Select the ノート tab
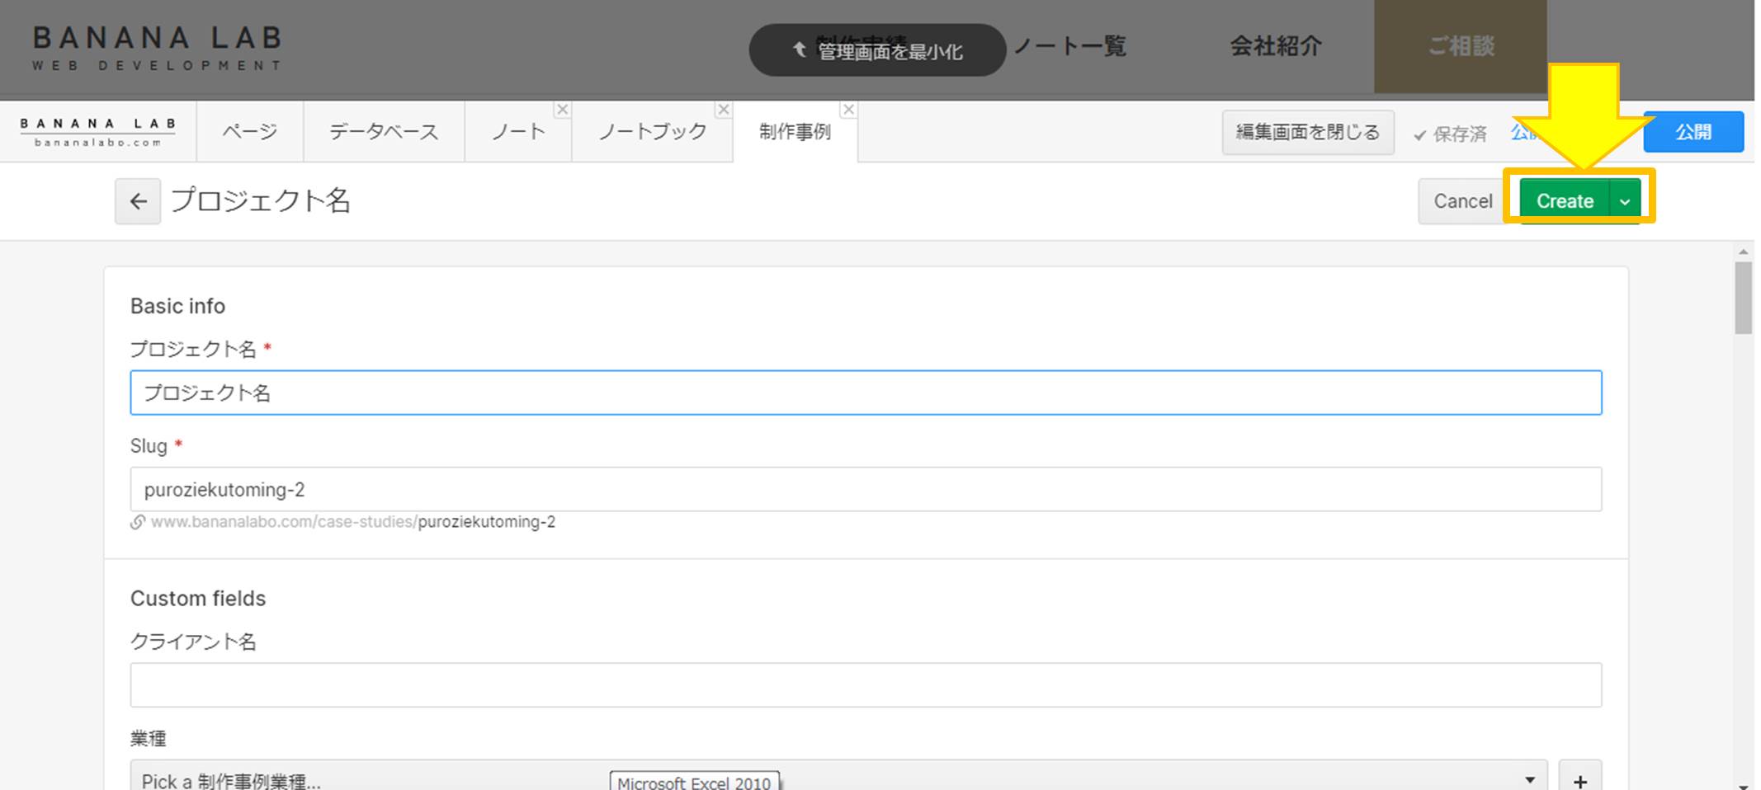This screenshot has height=790, width=1761. (x=518, y=132)
